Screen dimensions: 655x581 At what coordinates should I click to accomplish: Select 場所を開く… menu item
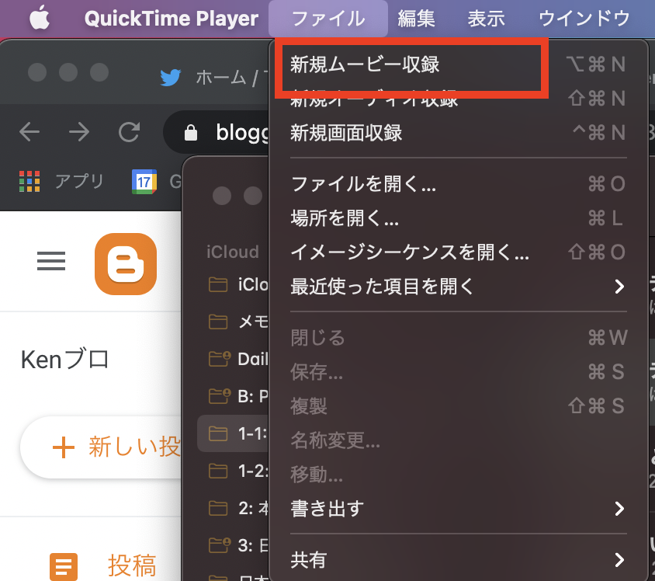(458, 218)
